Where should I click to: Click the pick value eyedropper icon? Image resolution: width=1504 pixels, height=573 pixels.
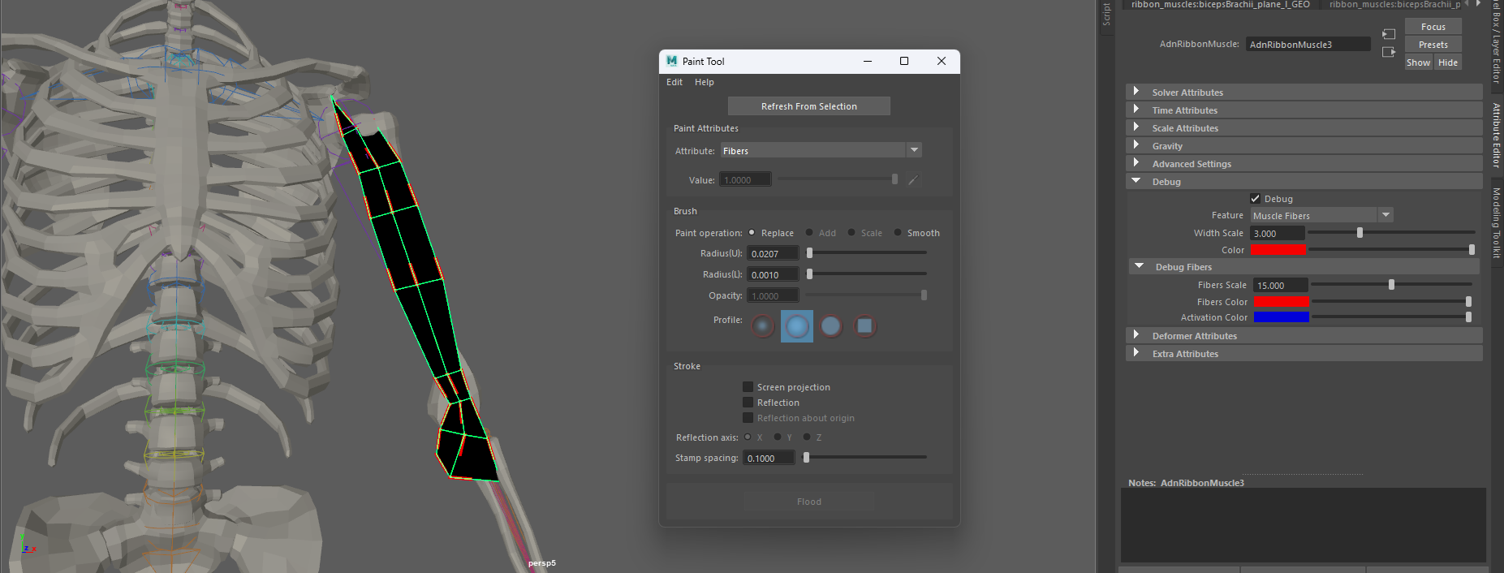913,180
